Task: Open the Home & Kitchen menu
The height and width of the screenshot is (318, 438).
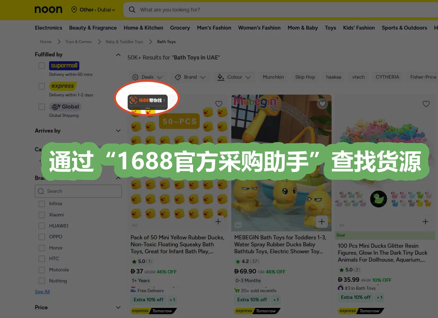Action: coord(143,28)
